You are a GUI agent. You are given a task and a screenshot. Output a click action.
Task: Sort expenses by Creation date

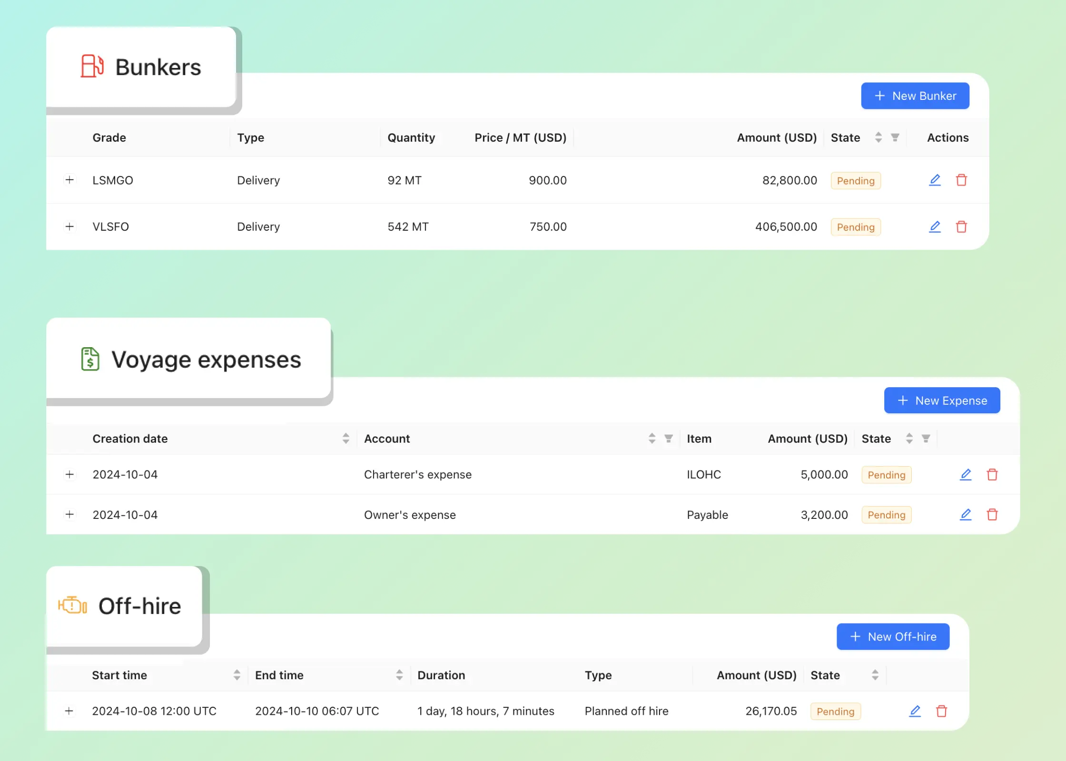pos(345,439)
